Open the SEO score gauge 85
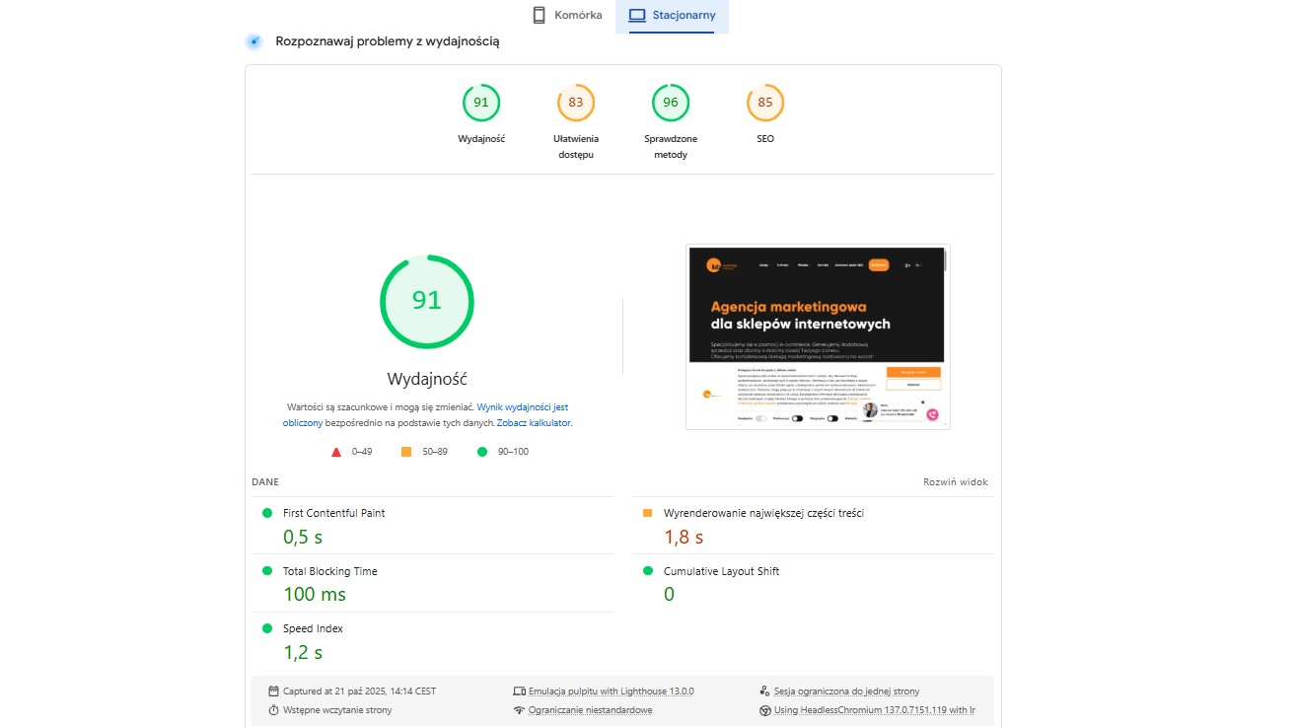 tap(765, 103)
